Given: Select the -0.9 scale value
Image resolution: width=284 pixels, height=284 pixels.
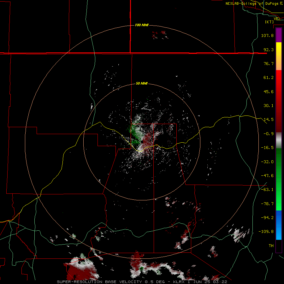Looking at the screenshot, I should [x=269, y=134].
